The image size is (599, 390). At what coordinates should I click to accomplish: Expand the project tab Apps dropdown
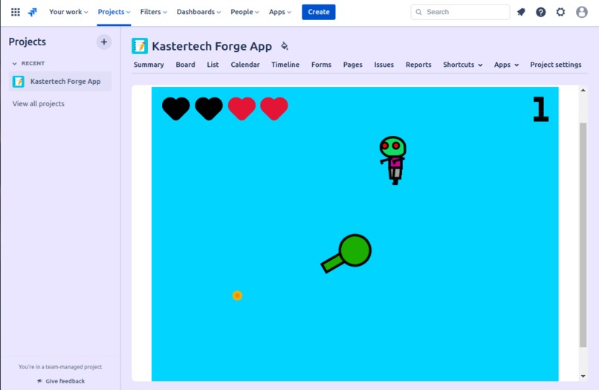tap(506, 65)
